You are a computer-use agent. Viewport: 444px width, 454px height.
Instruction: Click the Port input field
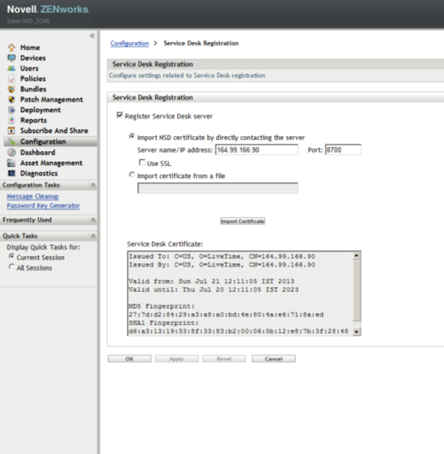pos(343,150)
